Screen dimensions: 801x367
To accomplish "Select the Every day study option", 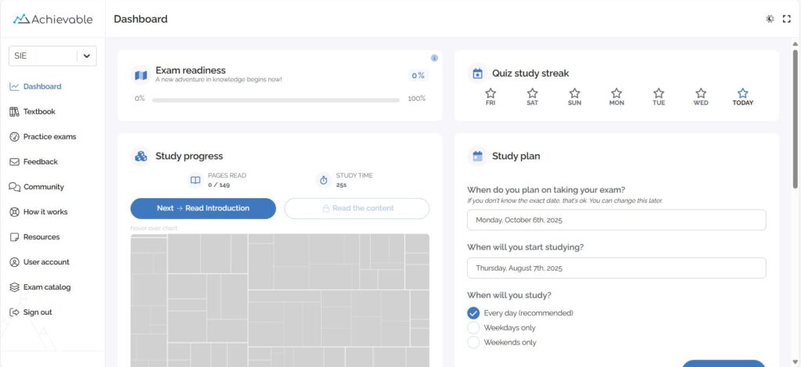I will (x=473, y=313).
